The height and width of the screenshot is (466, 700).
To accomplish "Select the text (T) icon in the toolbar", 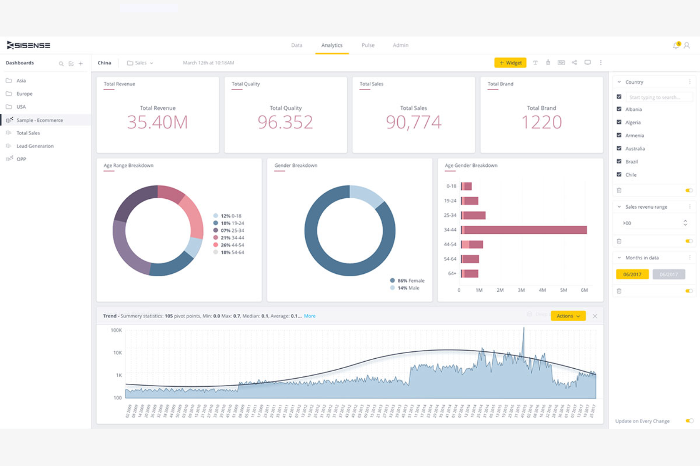I will click(535, 62).
